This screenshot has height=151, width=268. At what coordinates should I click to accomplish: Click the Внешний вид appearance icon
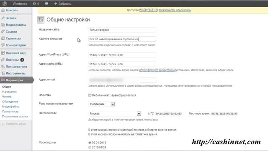click(3, 53)
